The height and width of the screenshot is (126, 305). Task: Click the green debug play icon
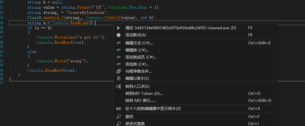(x=119, y=28)
